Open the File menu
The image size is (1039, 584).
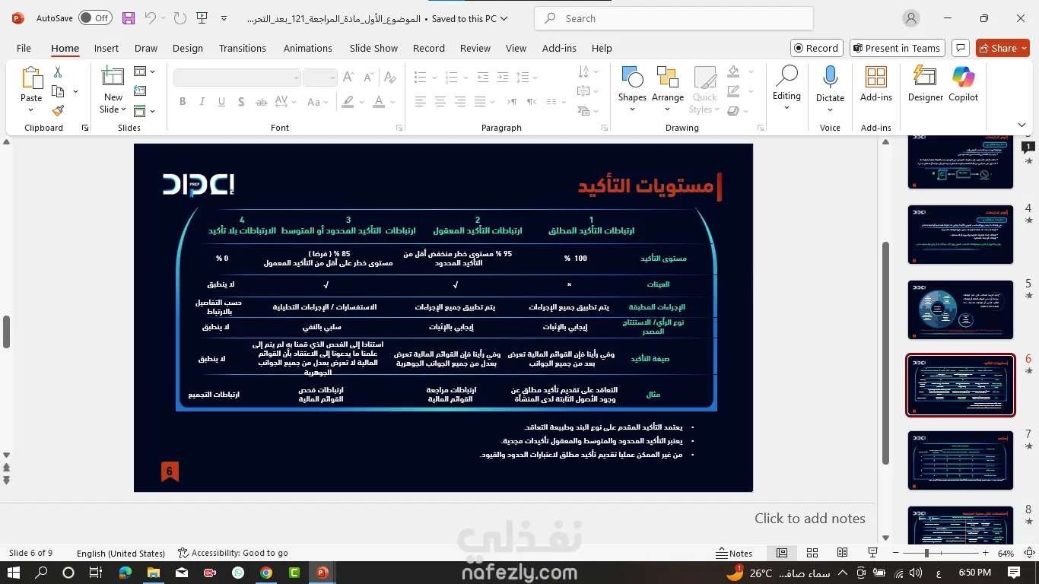pyautogui.click(x=24, y=48)
